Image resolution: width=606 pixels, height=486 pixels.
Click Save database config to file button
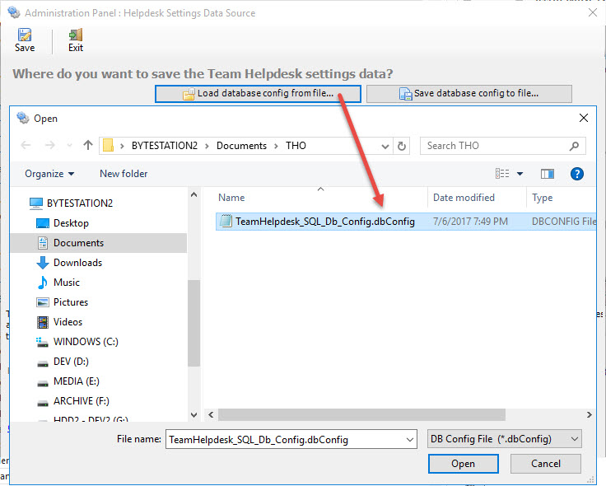[468, 94]
